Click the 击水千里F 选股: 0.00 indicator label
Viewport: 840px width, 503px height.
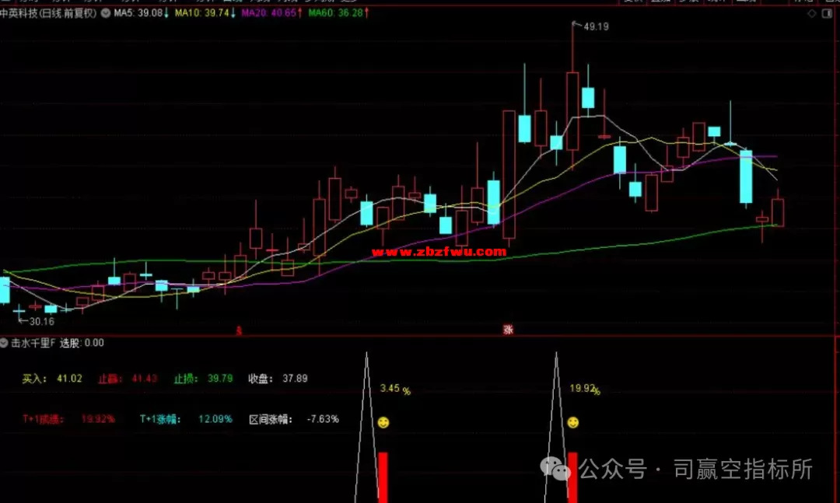point(58,343)
